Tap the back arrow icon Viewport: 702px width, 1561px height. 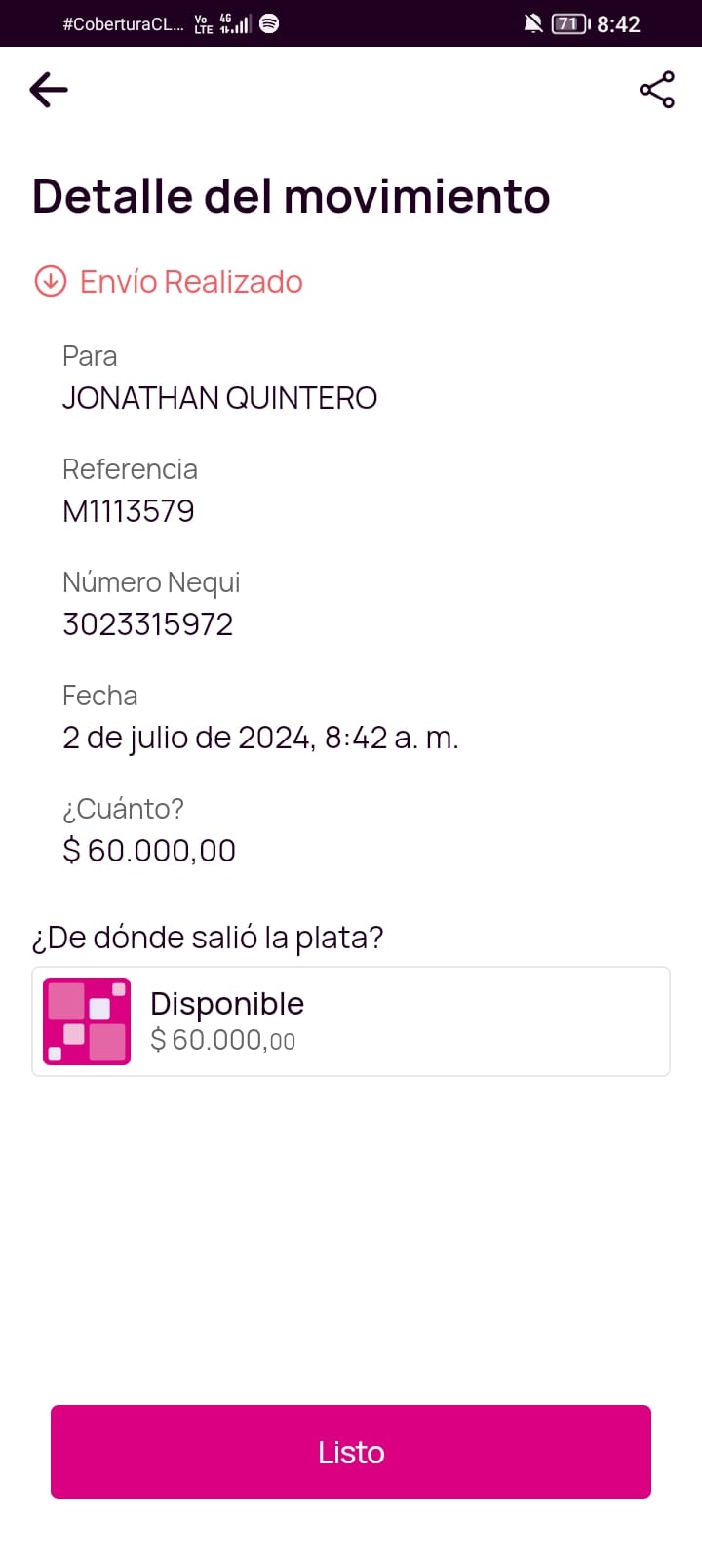tap(49, 90)
